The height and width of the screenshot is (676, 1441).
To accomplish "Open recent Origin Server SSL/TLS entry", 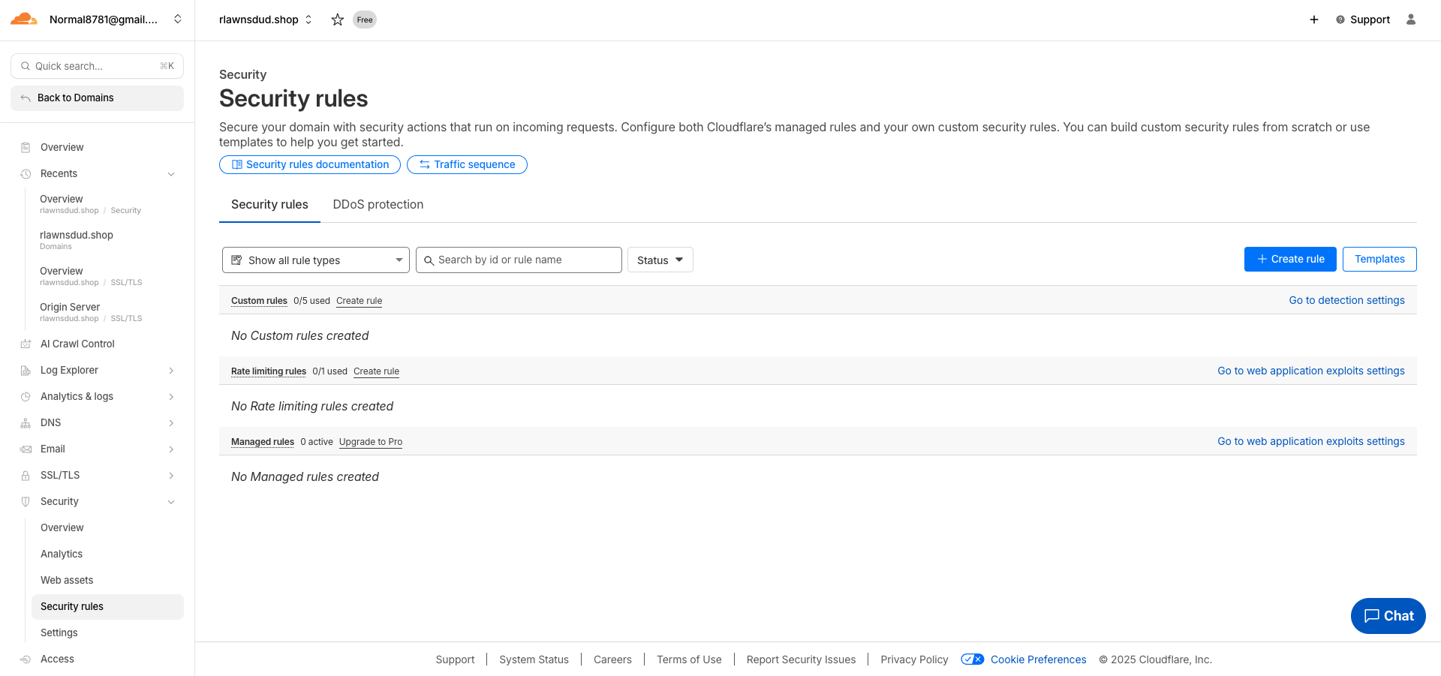I will pos(91,312).
